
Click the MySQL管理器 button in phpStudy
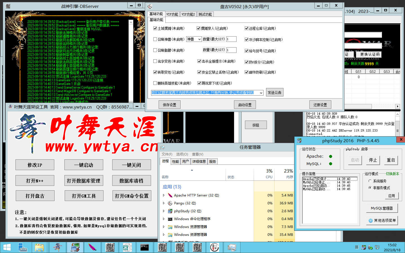pos(382,208)
